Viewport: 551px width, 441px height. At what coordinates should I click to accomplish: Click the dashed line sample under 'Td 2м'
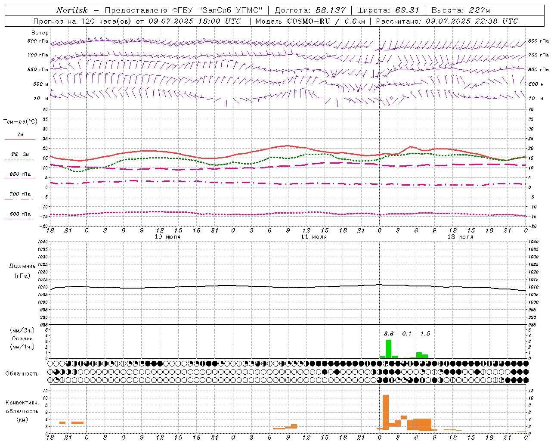pos(19,159)
